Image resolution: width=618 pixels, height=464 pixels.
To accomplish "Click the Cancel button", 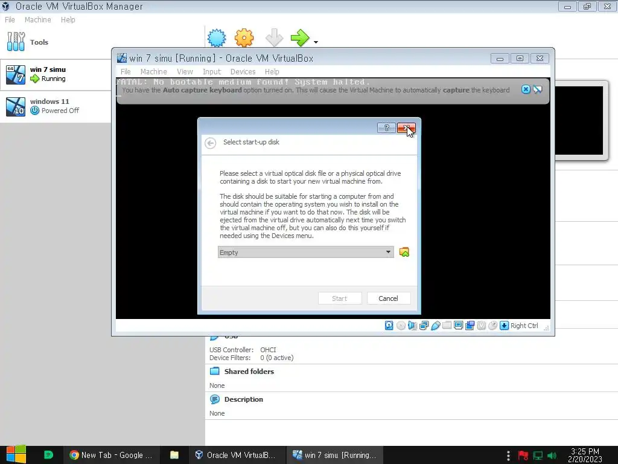I will [389, 298].
